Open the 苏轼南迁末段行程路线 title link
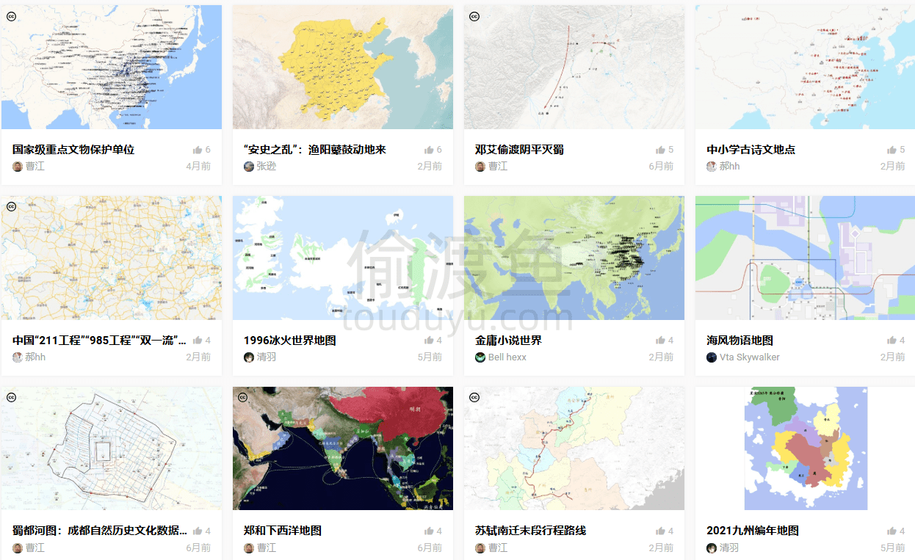The width and height of the screenshot is (915, 560). [530, 531]
